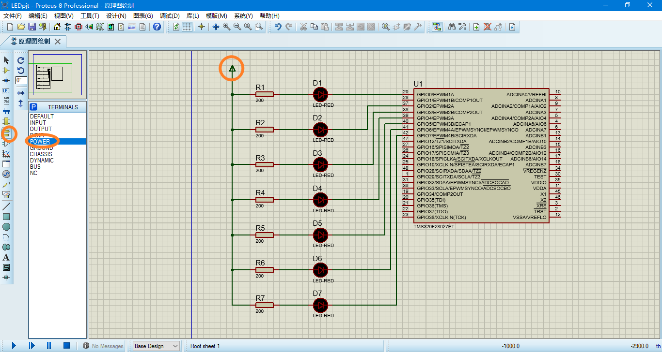Select the Selection pointer tool
Screen dimensions: 662x352
pos(6,60)
